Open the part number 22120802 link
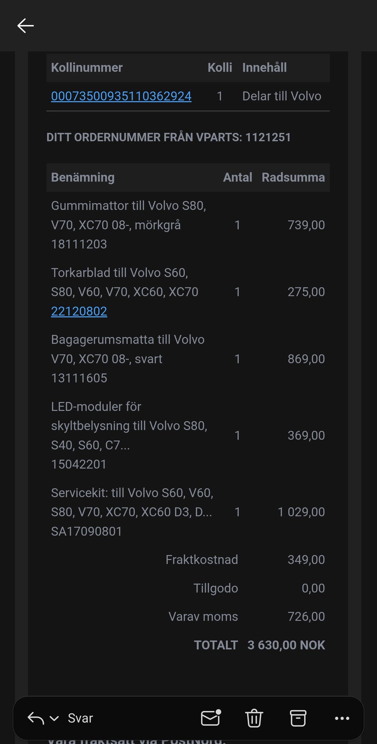This screenshot has height=744, width=377. [79, 311]
